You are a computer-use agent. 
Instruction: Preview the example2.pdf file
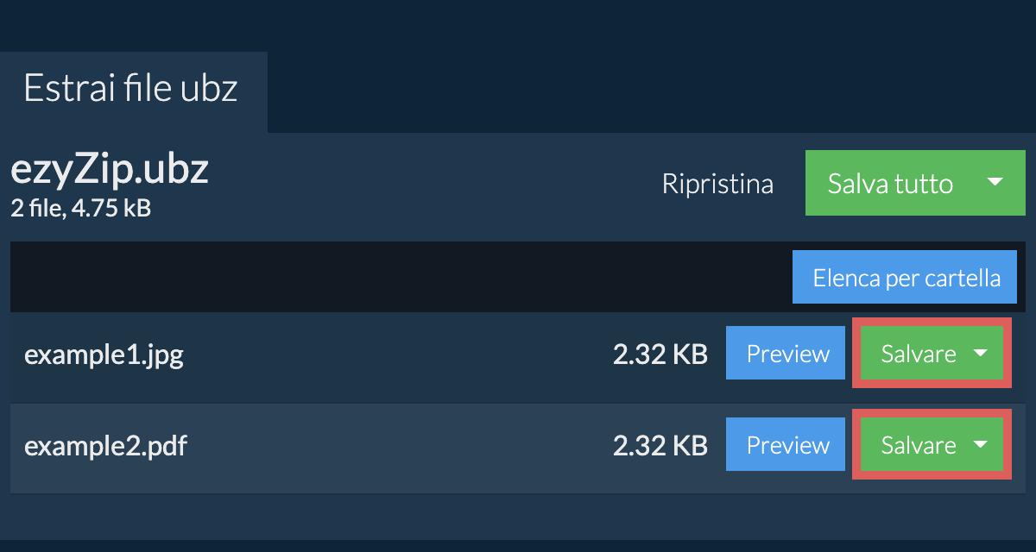tap(786, 445)
